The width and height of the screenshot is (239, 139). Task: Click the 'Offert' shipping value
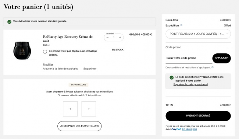[x=227, y=26]
